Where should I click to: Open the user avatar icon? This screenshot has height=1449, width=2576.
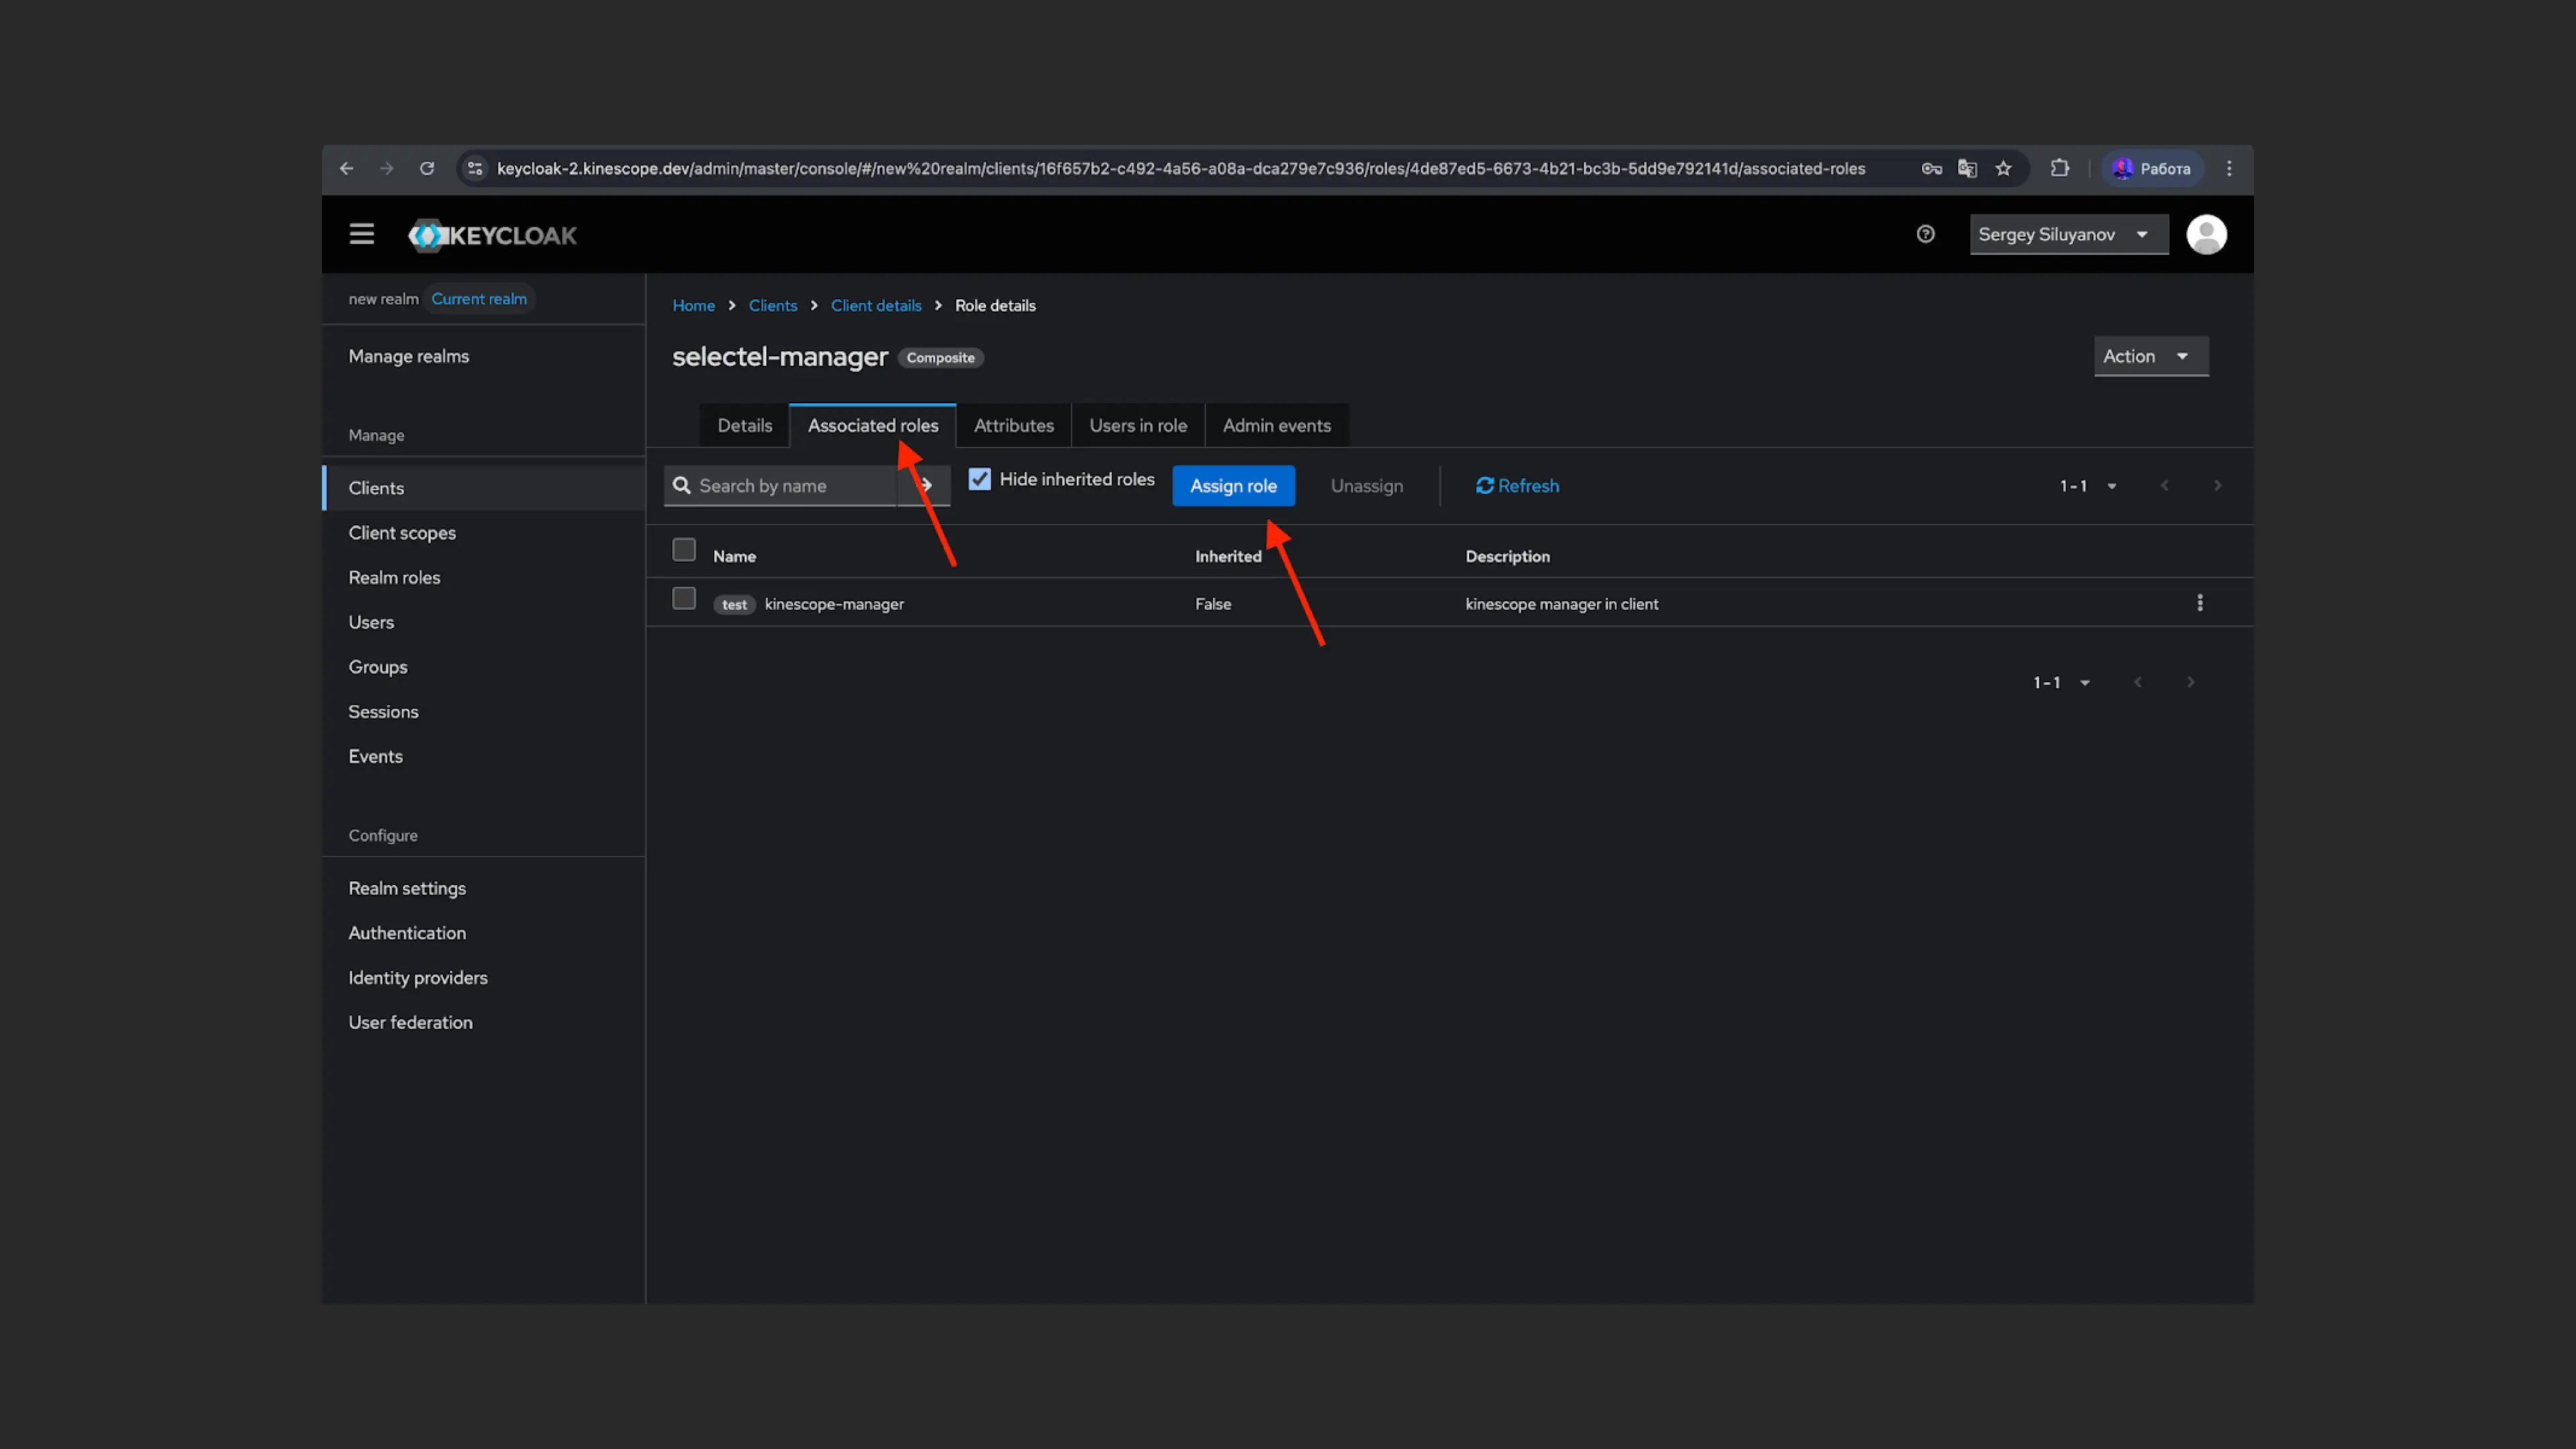(x=2206, y=234)
